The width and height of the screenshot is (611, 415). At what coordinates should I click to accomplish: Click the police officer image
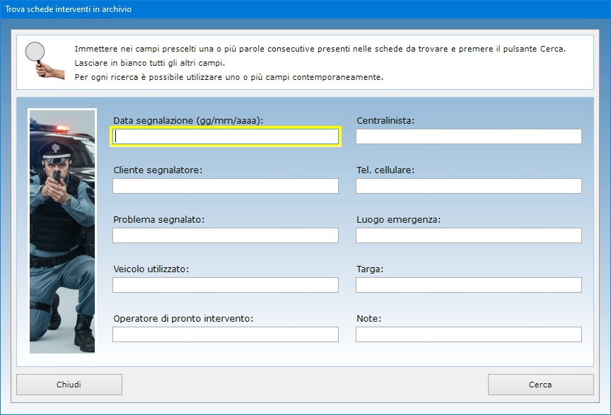62,230
